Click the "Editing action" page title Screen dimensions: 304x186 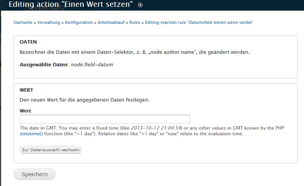(71, 5)
